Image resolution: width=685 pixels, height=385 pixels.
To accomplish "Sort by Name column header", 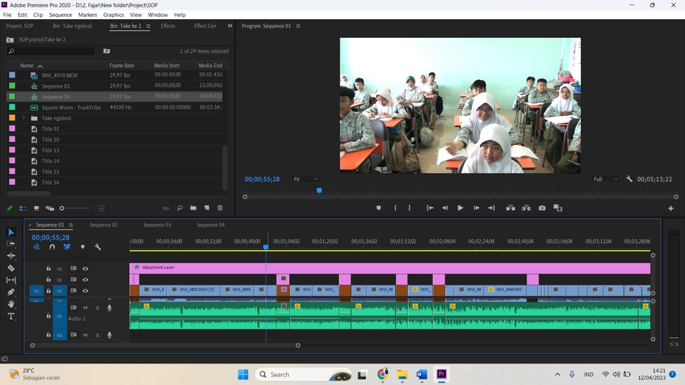I will tap(26, 66).
